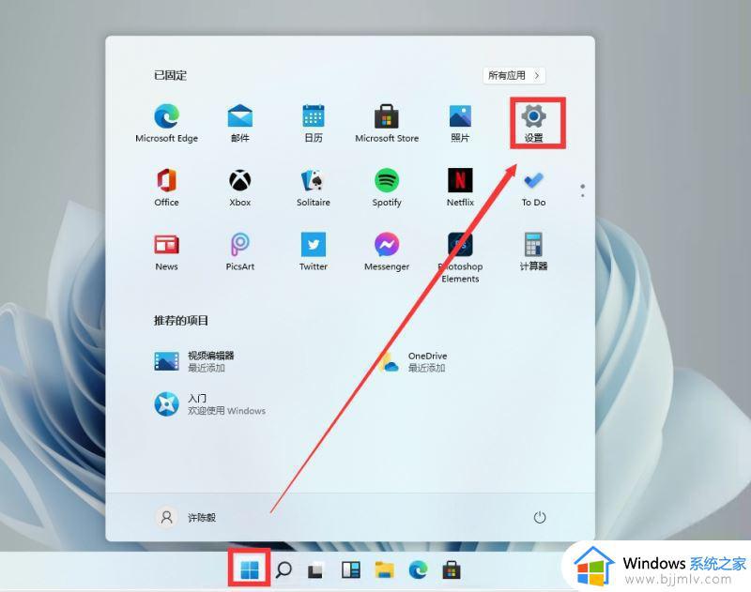Launch Photoshop Elements app
This screenshot has width=751, height=592.
pyautogui.click(x=460, y=257)
